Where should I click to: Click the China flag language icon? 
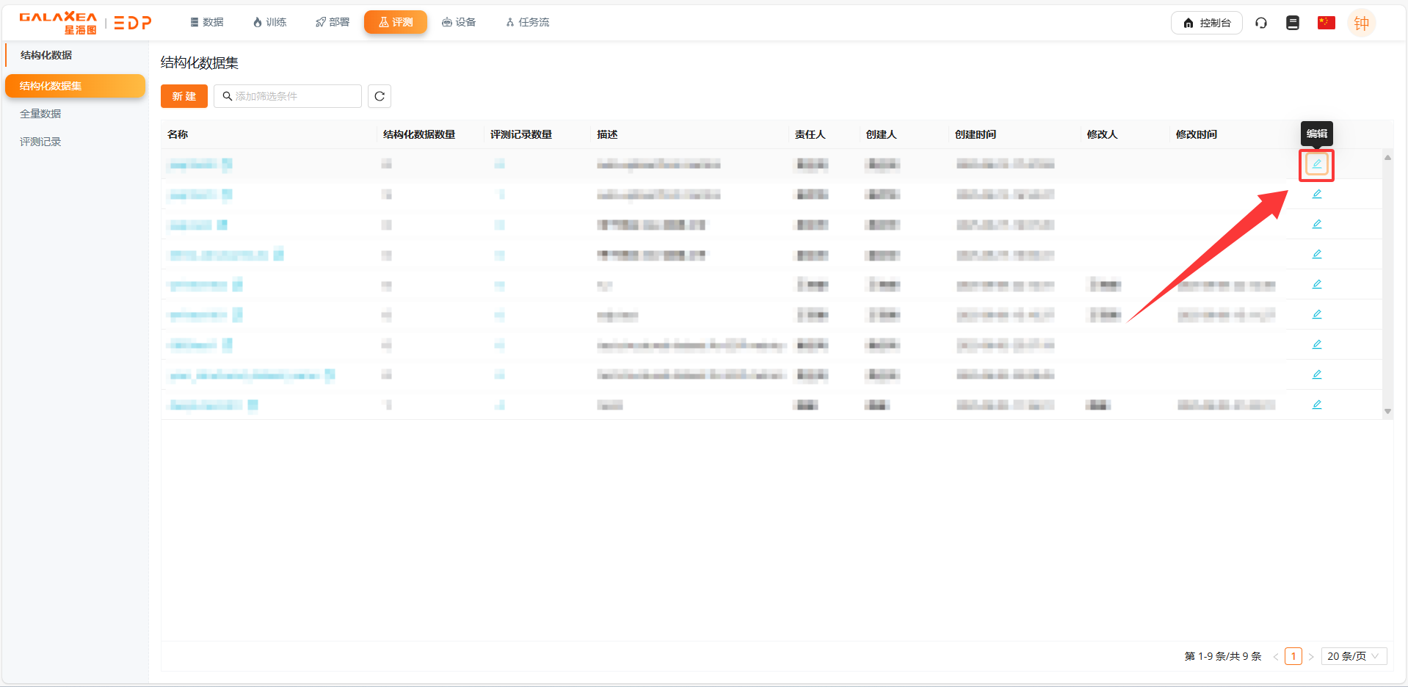1326,23
